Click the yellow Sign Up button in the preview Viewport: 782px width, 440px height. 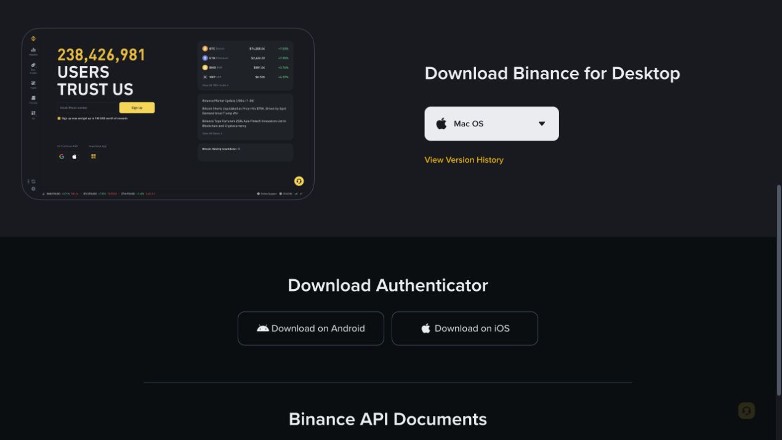137,107
